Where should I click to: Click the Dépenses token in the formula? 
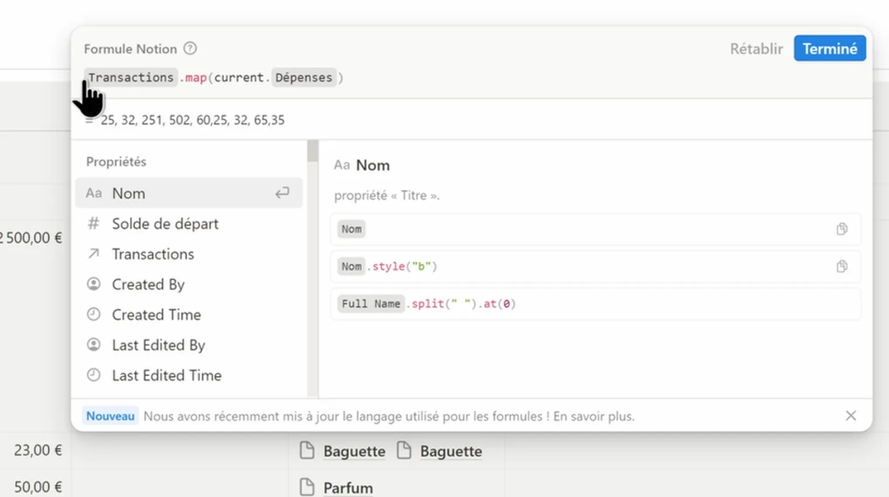pyautogui.click(x=304, y=77)
